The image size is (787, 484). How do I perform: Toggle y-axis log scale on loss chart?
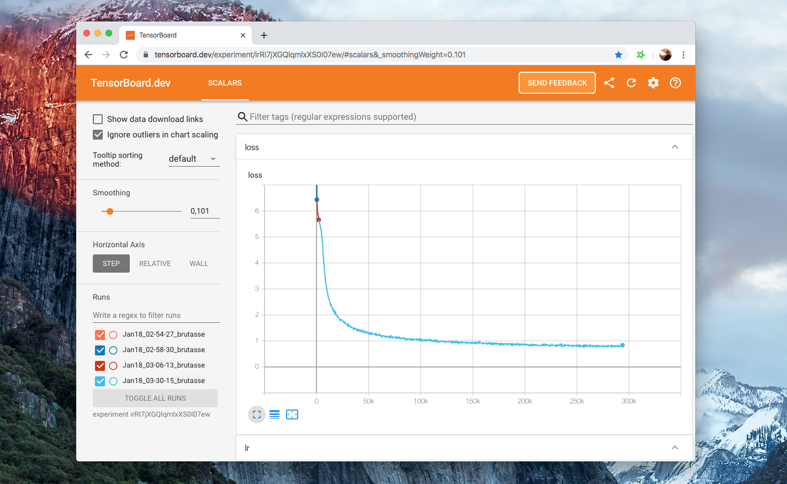274,414
